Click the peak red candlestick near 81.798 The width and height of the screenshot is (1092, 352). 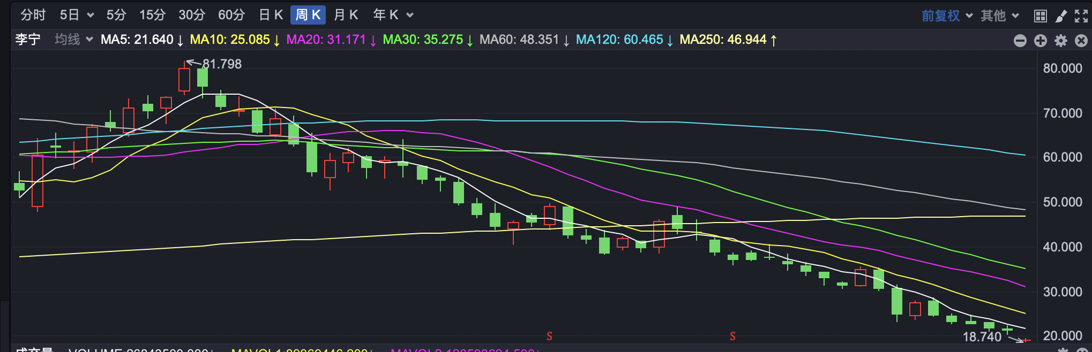(x=184, y=79)
